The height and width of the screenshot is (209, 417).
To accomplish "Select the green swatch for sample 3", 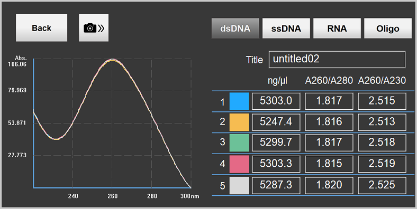I will pos(239,142).
